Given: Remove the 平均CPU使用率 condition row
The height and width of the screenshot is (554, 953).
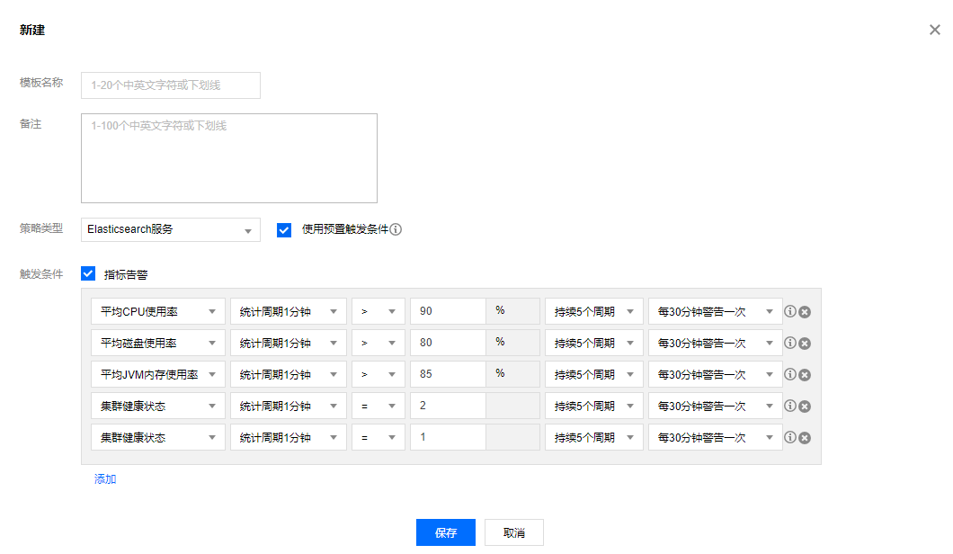Looking at the screenshot, I should (x=804, y=312).
